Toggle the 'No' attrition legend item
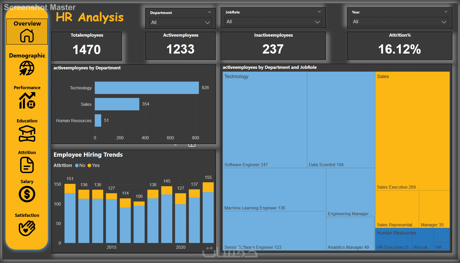The image size is (460, 263). 80,165
